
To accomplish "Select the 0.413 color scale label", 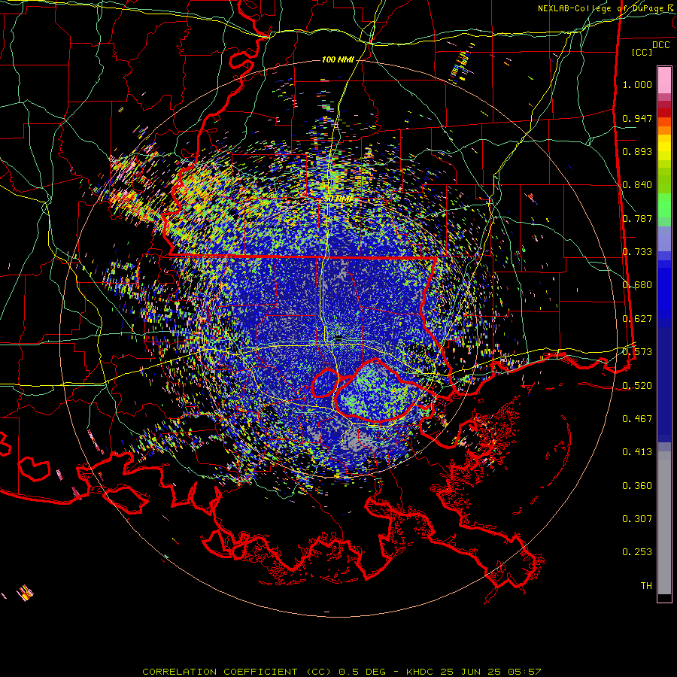I will click(x=637, y=452).
